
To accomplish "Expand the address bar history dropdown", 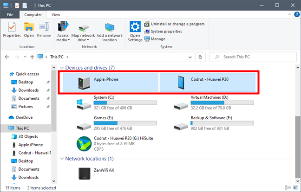I will tap(190, 57).
